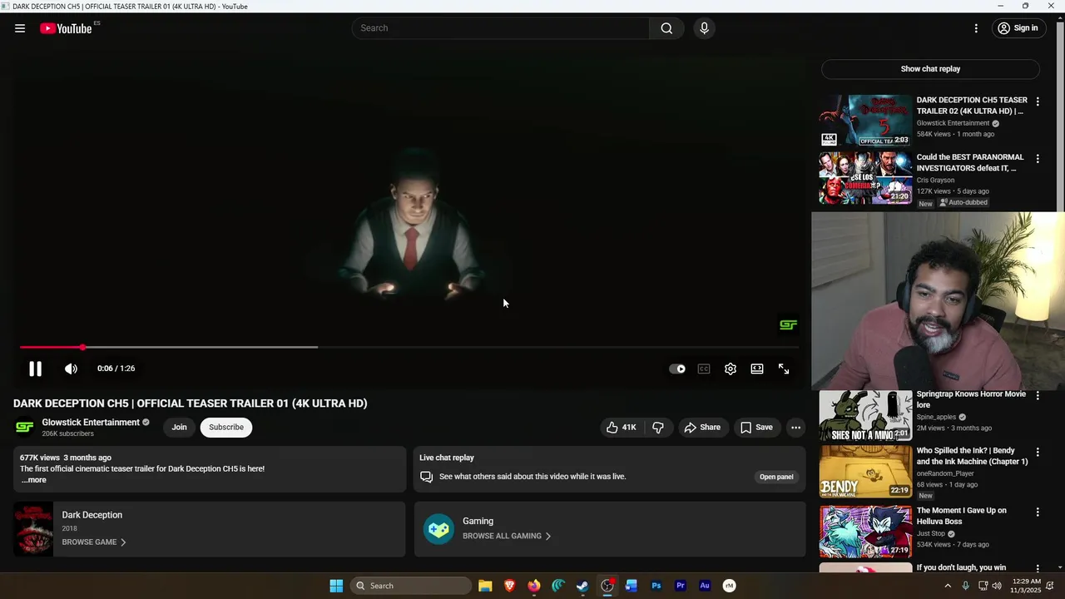1065x599 pixels.
Task: Subscribe to Glowstick Entertainment
Action: point(226,427)
